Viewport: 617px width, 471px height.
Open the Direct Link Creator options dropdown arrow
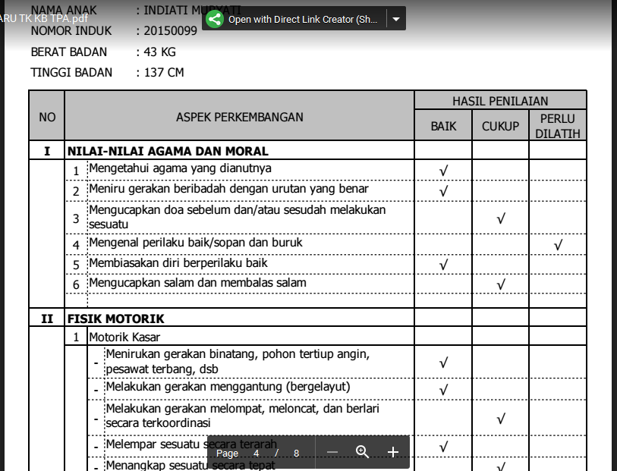click(x=396, y=19)
